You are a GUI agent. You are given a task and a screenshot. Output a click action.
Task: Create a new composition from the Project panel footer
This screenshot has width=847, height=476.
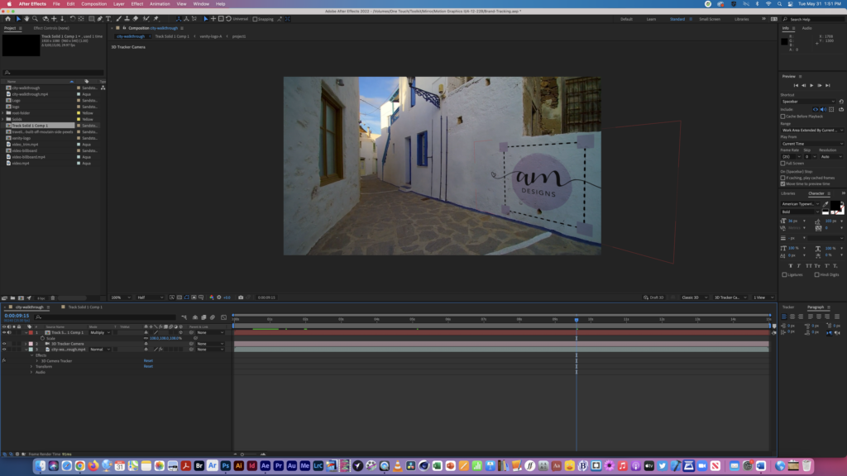pyautogui.click(x=21, y=297)
